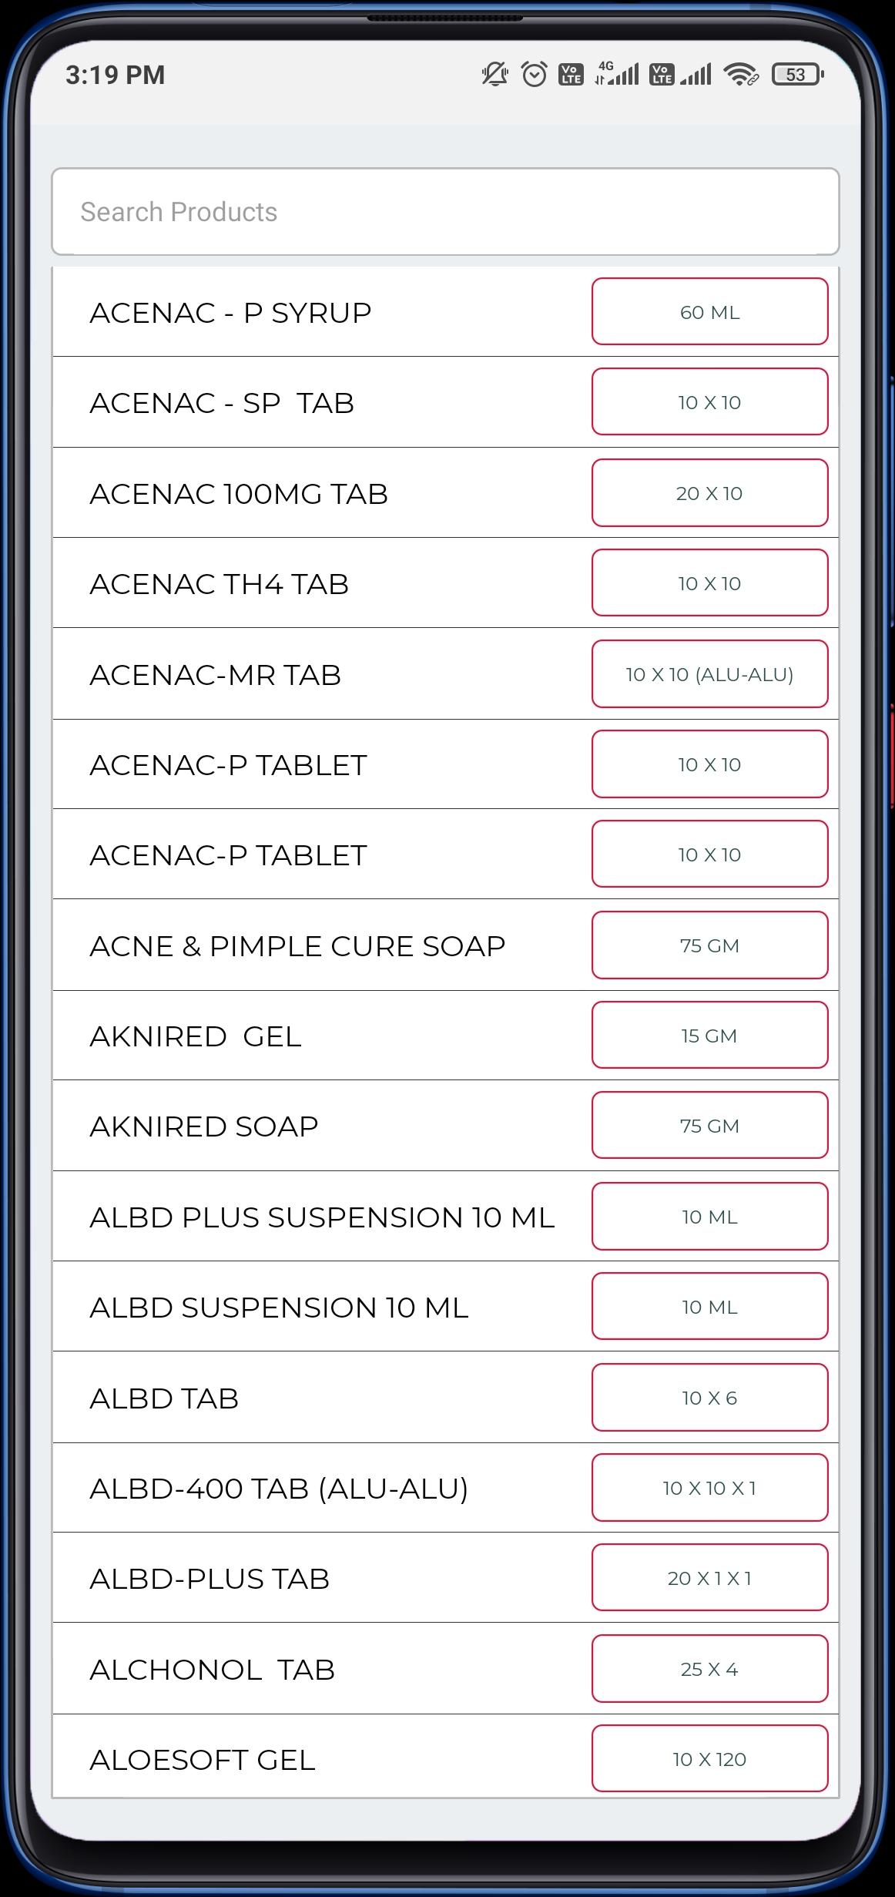The height and width of the screenshot is (1897, 895).
Task: Open the ACENAC - P SYRUP product
Action: [231, 313]
